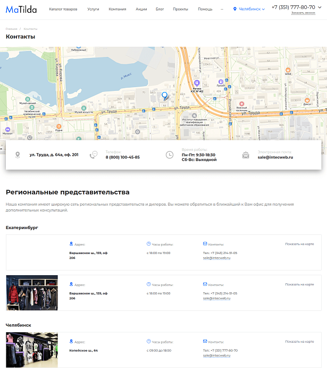This screenshot has height=372, width=327.
Task: Open the Каталог товаров menu
Action: (x=63, y=9)
